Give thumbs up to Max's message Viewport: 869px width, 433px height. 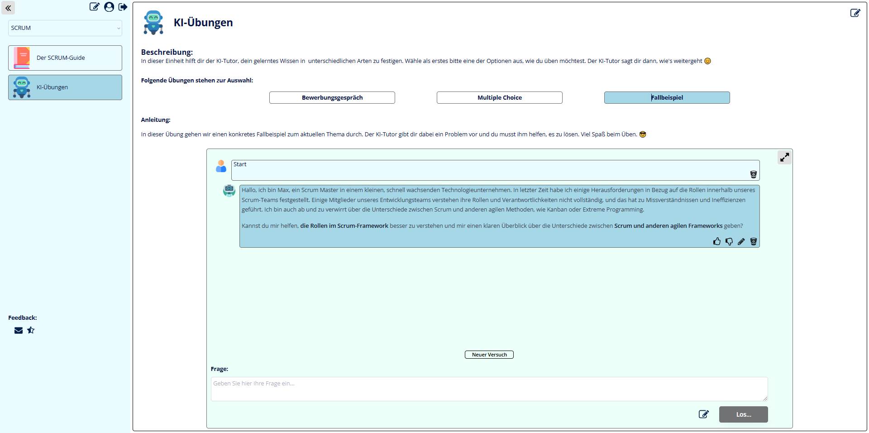717,241
